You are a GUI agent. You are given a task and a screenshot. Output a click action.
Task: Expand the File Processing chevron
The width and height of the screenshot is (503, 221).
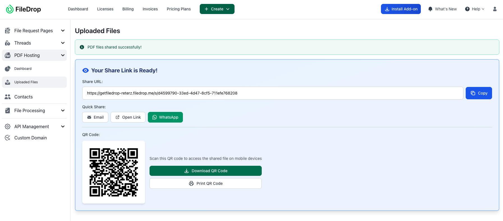click(x=63, y=110)
